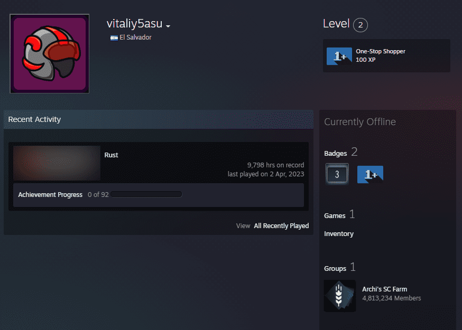The width and height of the screenshot is (462, 330).
Task: Click the El Salvador flag icon
Action: (x=114, y=37)
